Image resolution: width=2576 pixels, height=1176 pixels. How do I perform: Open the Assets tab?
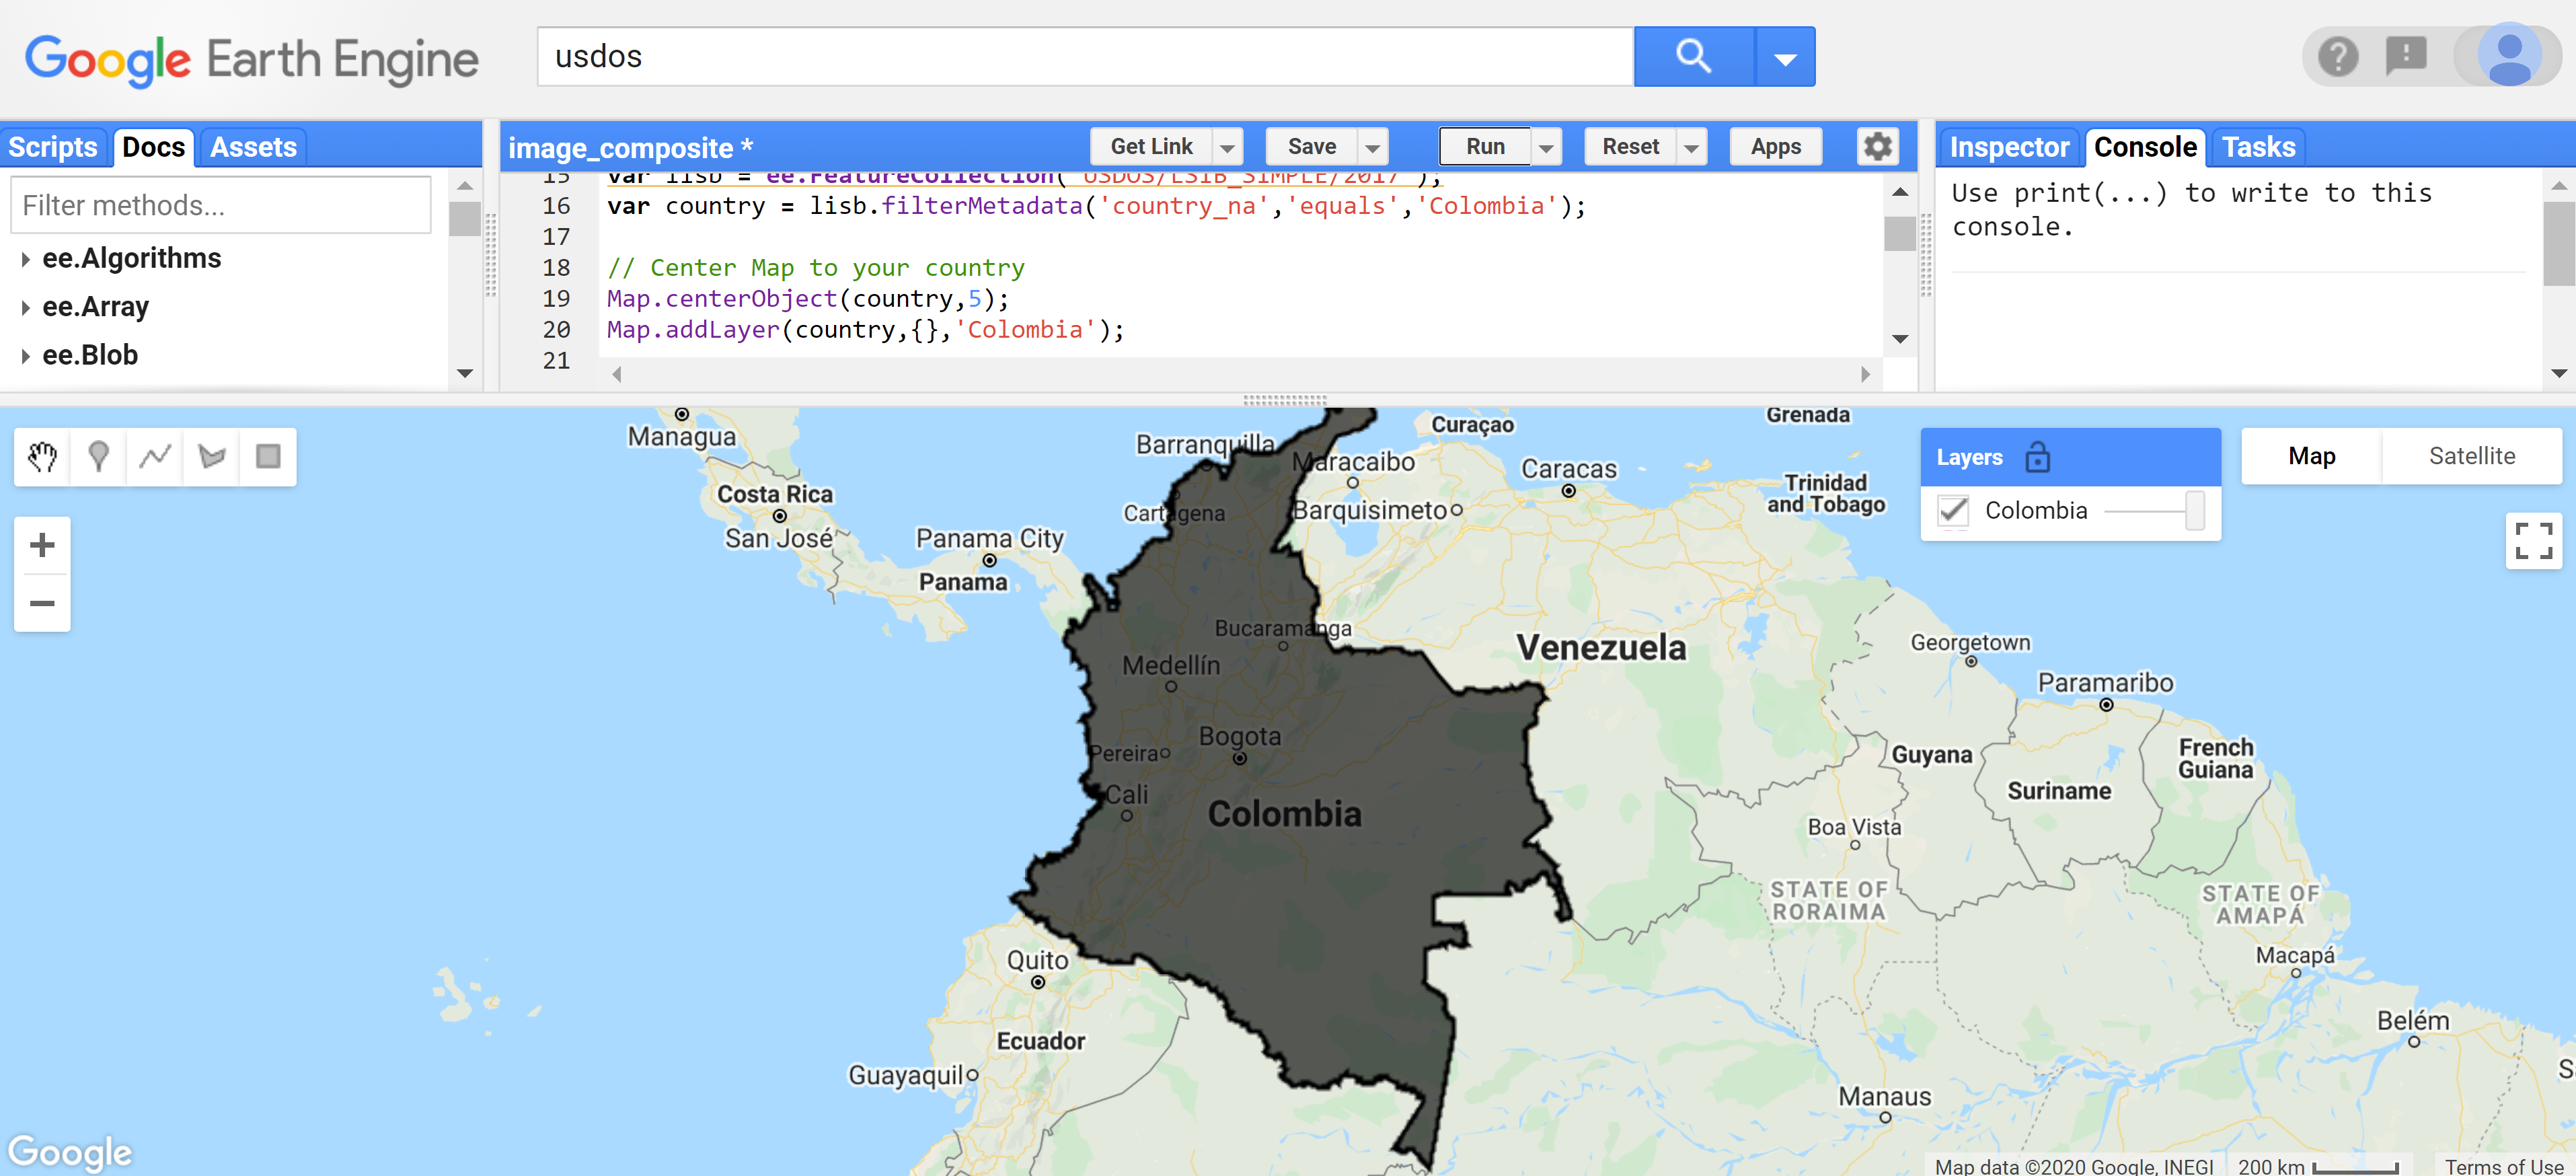(x=253, y=148)
